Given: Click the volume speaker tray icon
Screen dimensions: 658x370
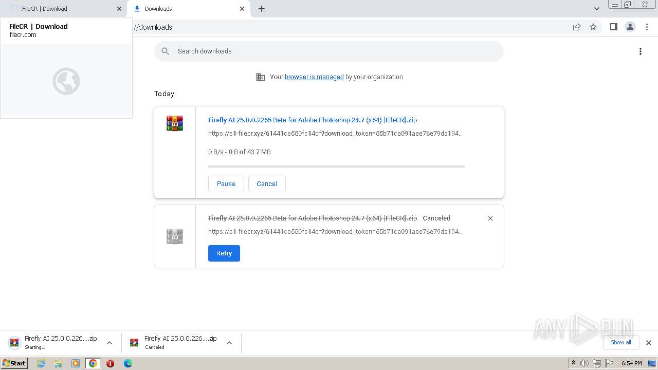Looking at the screenshot, I should pyautogui.click(x=584, y=363).
